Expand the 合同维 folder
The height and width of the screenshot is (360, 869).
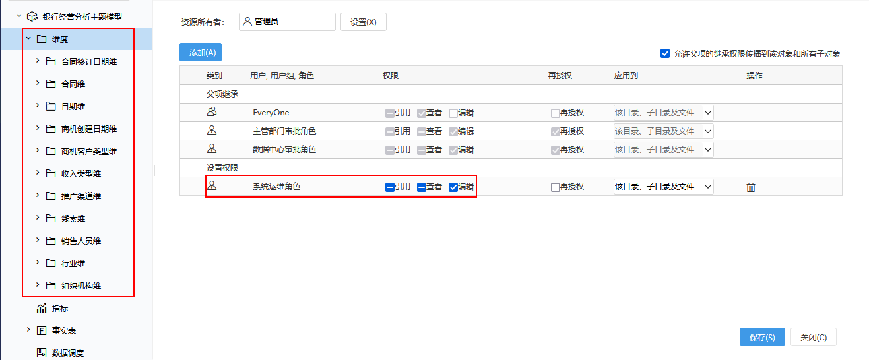tap(38, 84)
